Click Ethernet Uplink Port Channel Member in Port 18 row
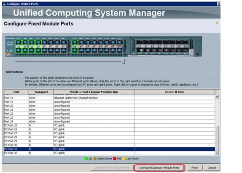This screenshot has height=173, width=242. click(x=75, y=98)
